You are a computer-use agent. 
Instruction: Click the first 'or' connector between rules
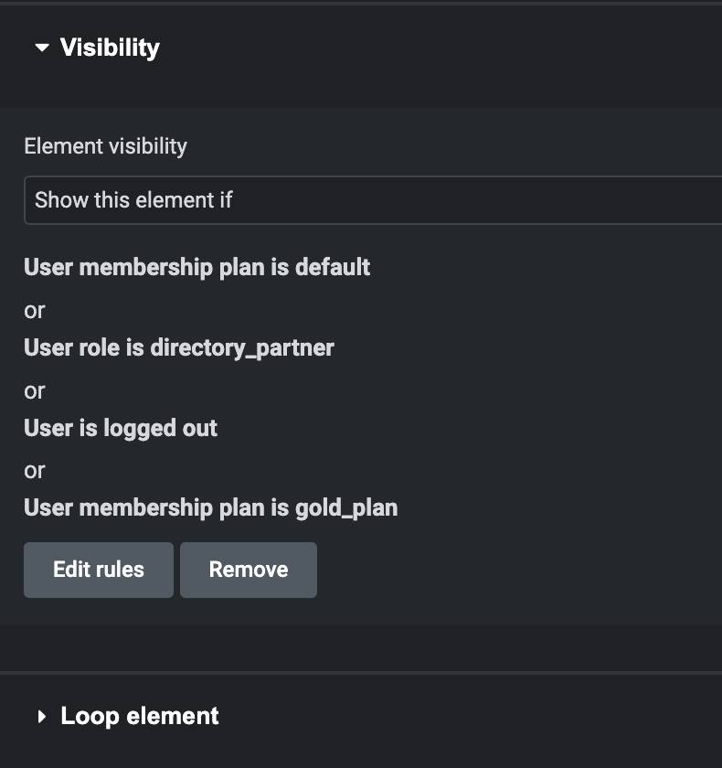click(x=34, y=310)
